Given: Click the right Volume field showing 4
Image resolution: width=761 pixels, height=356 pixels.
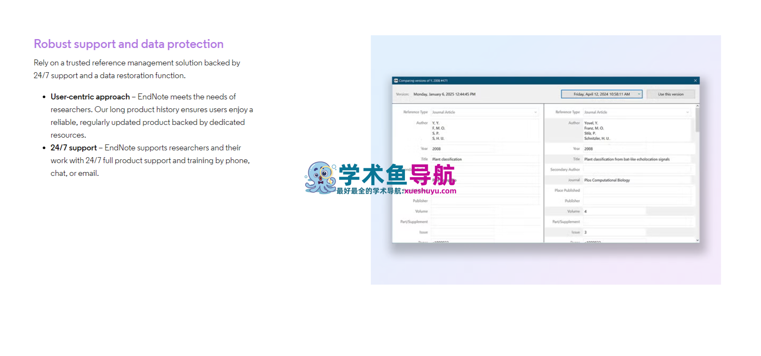Looking at the screenshot, I should pos(614,211).
